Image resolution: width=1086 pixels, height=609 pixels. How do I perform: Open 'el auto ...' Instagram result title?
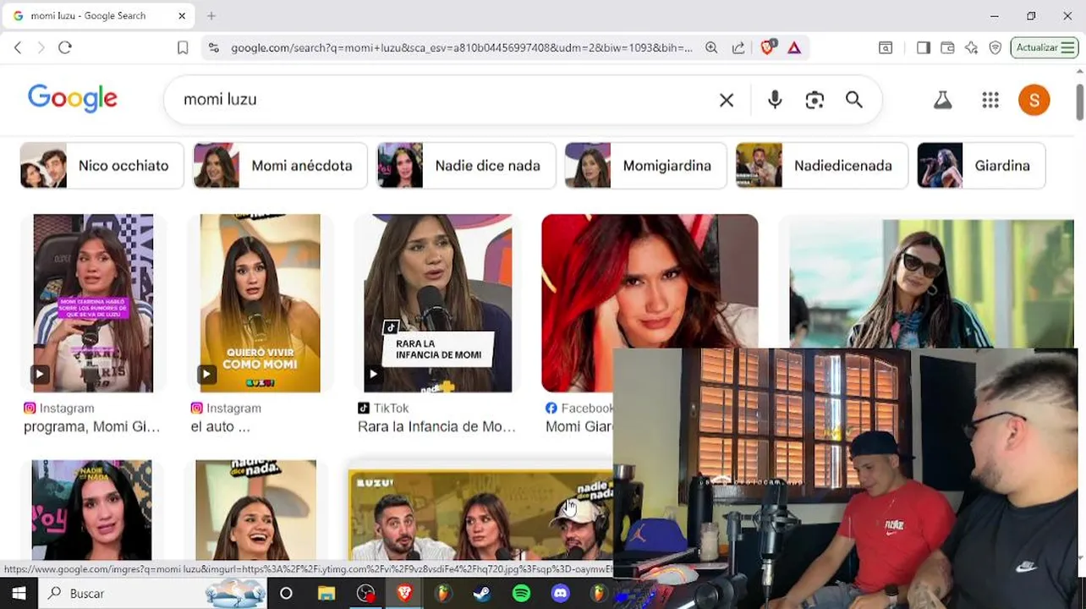pyautogui.click(x=220, y=427)
